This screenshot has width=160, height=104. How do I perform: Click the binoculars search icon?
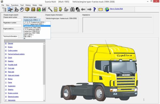(x=72, y=10)
